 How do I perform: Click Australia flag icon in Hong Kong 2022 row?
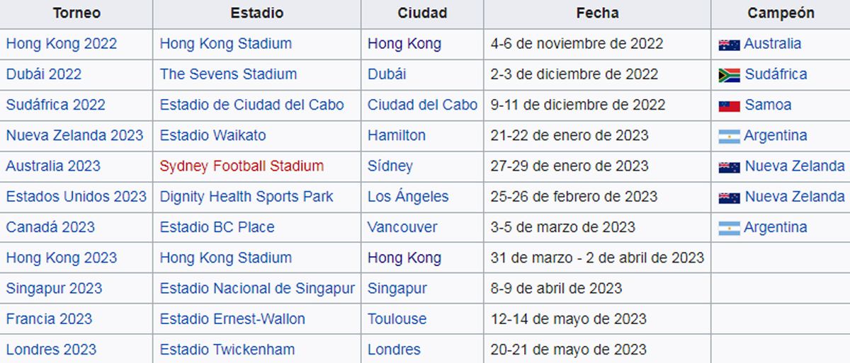click(x=729, y=44)
